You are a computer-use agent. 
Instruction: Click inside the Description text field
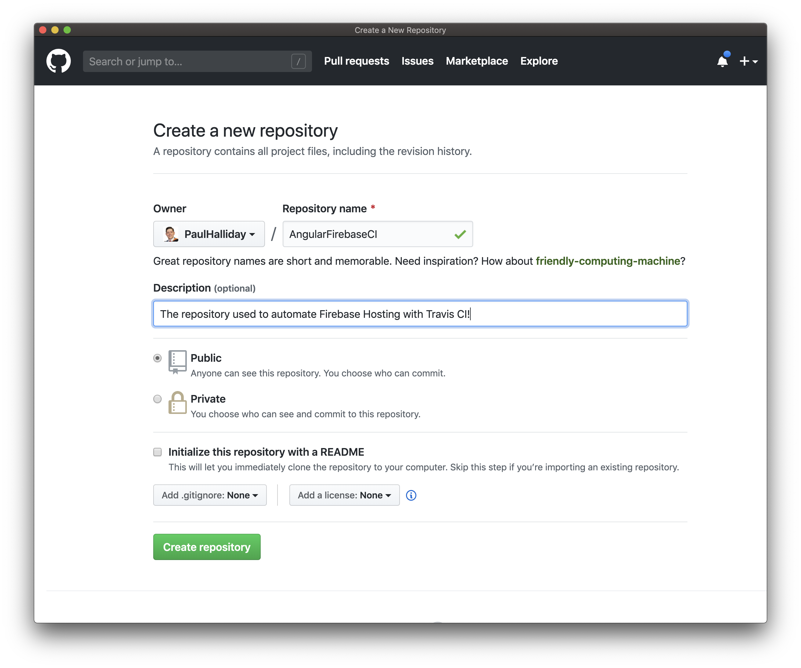pos(419,314)
